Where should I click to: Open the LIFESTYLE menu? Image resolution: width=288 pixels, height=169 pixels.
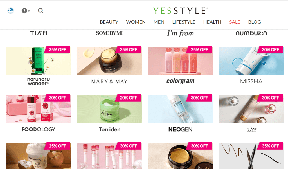[184, 22]
